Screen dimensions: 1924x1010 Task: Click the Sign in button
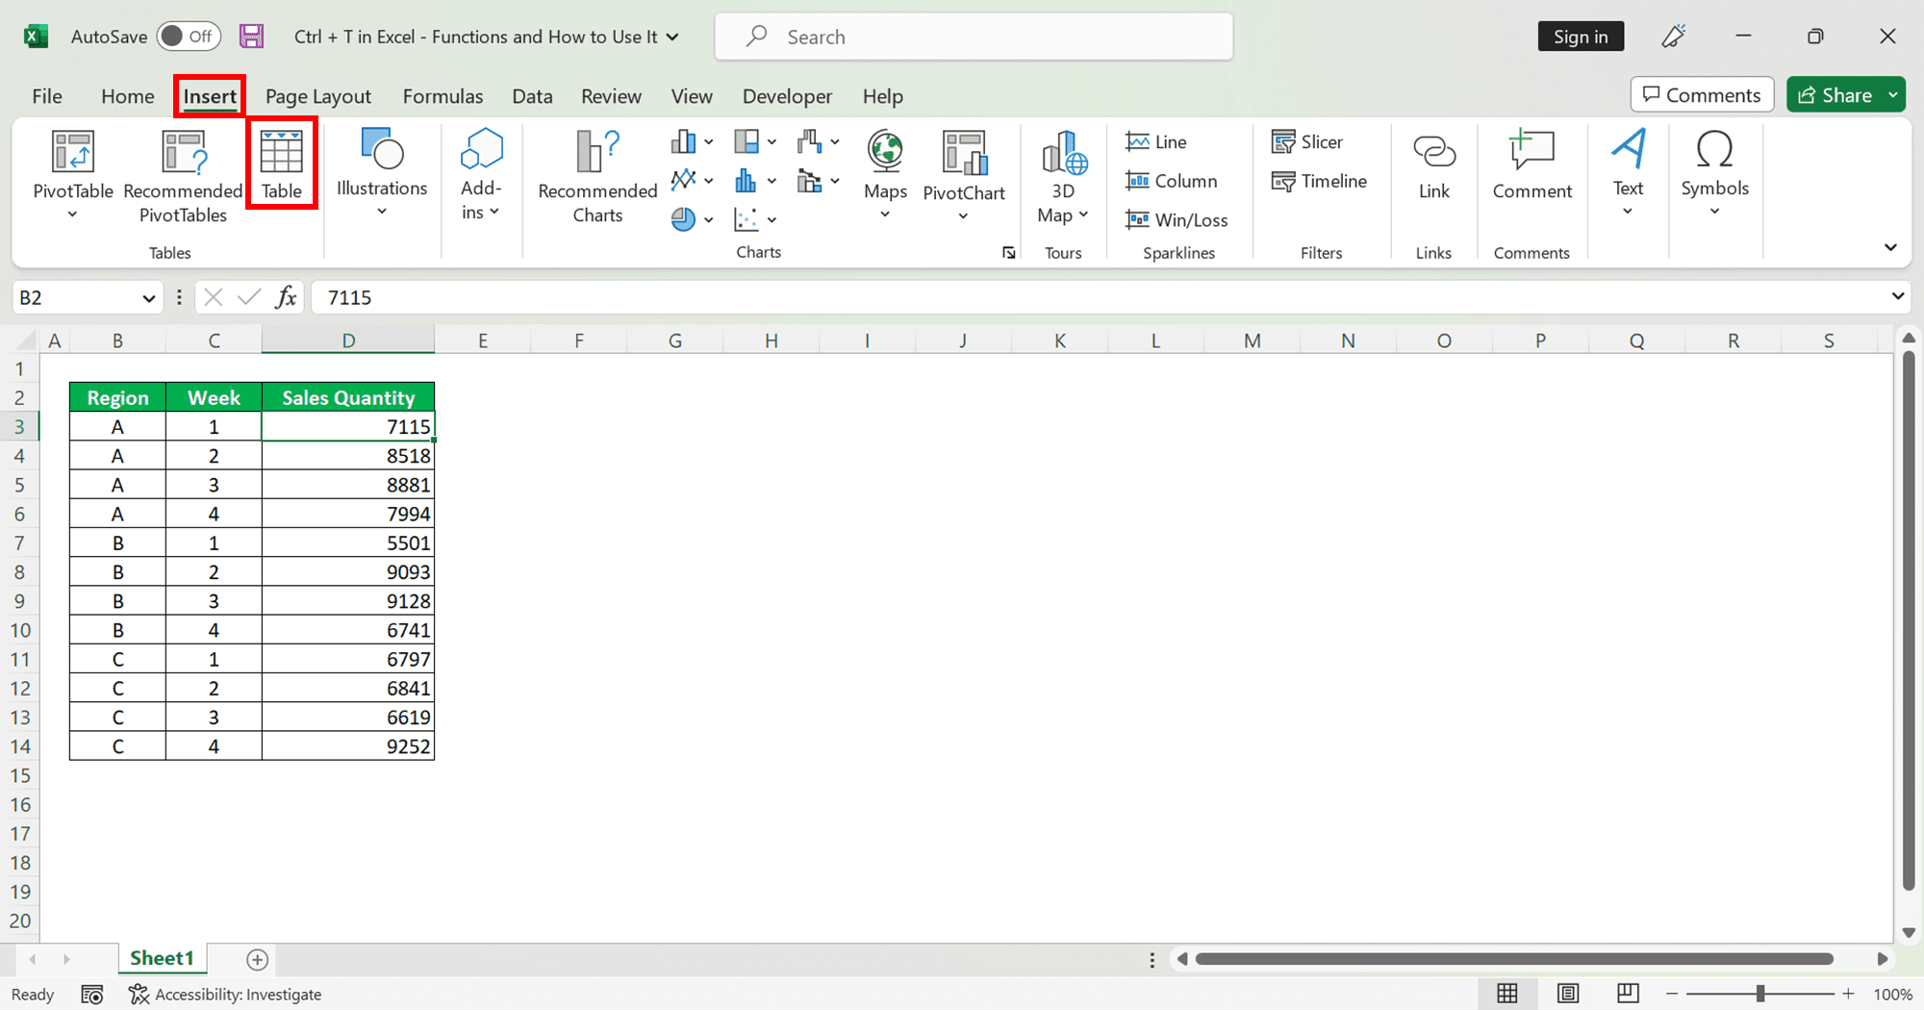click(x=1581, y=37)
